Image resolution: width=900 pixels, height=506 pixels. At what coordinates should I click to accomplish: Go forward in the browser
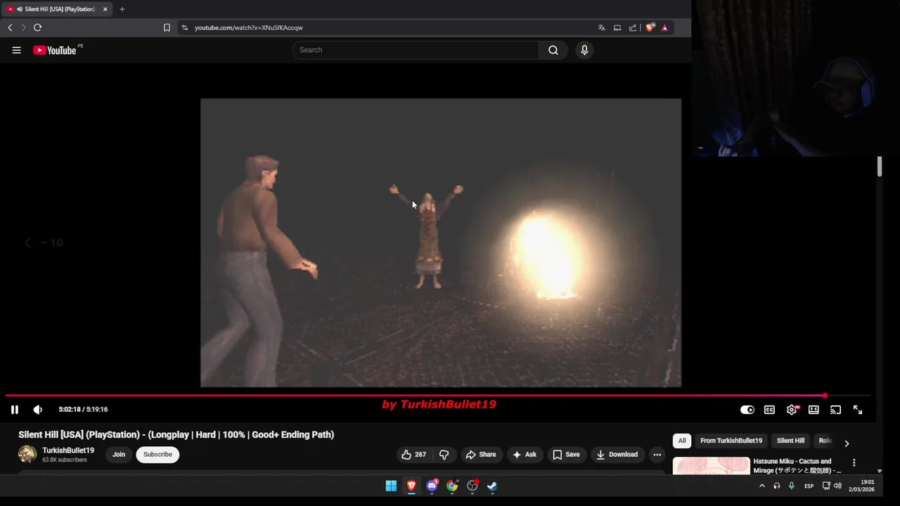click(23, 27)
